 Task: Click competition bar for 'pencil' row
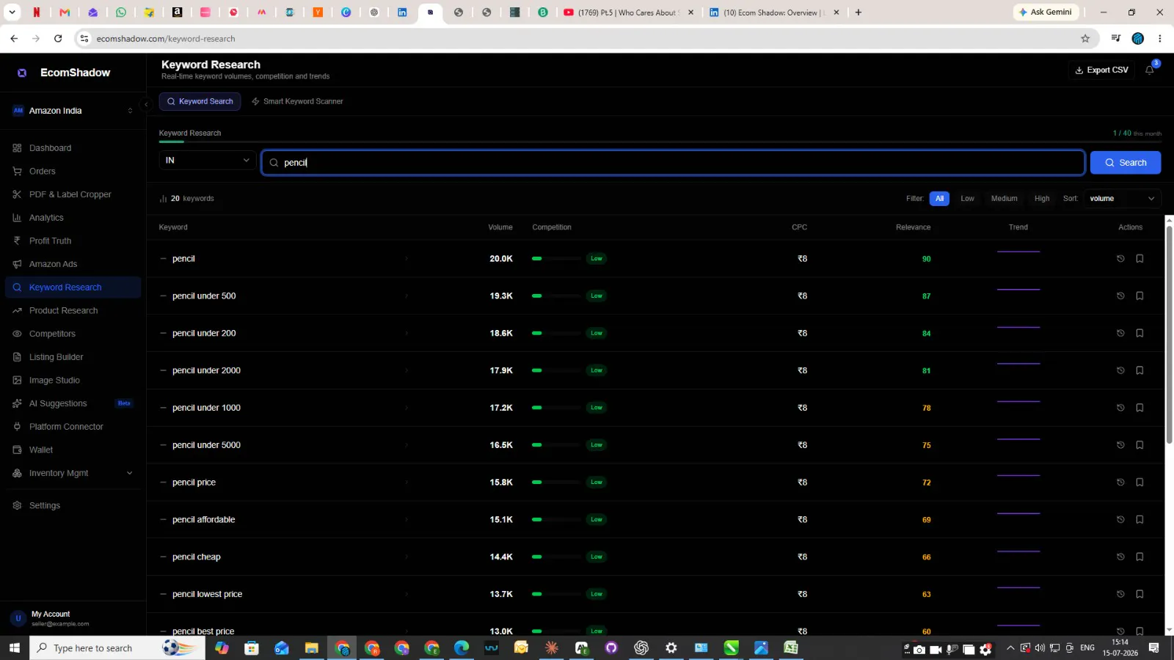556,259
